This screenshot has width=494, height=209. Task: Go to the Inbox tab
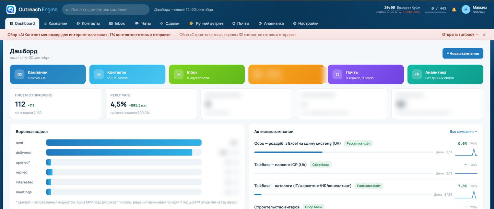[117, 24]
